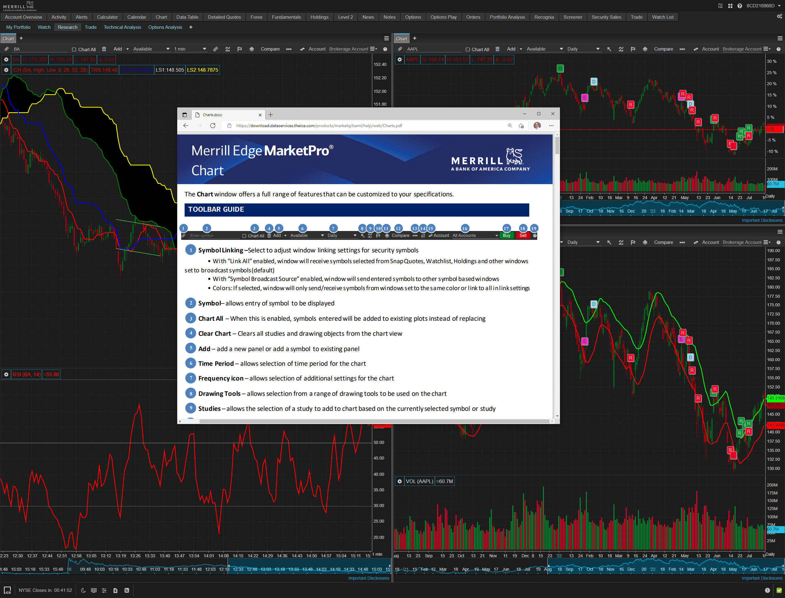Click the BA symbol input field
Screen dimensions: 785x598
(40, 49)
